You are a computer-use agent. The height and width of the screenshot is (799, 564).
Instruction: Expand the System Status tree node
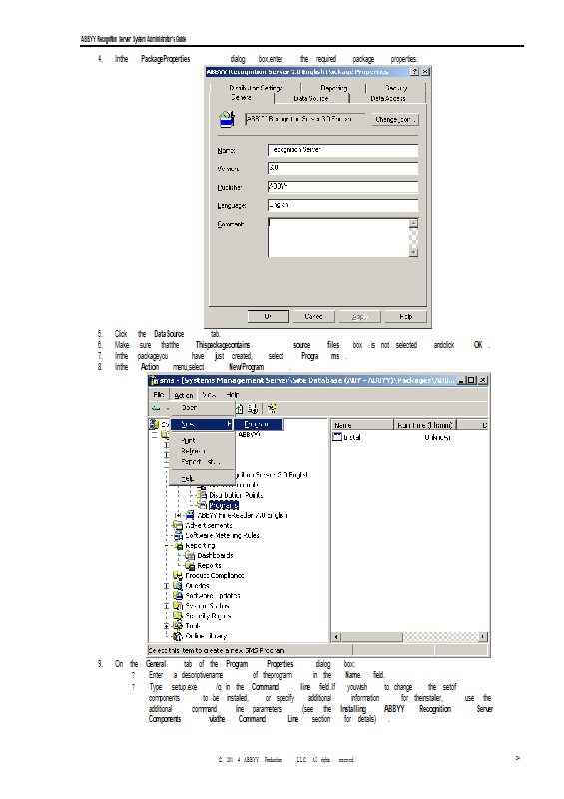coord(166,606)
